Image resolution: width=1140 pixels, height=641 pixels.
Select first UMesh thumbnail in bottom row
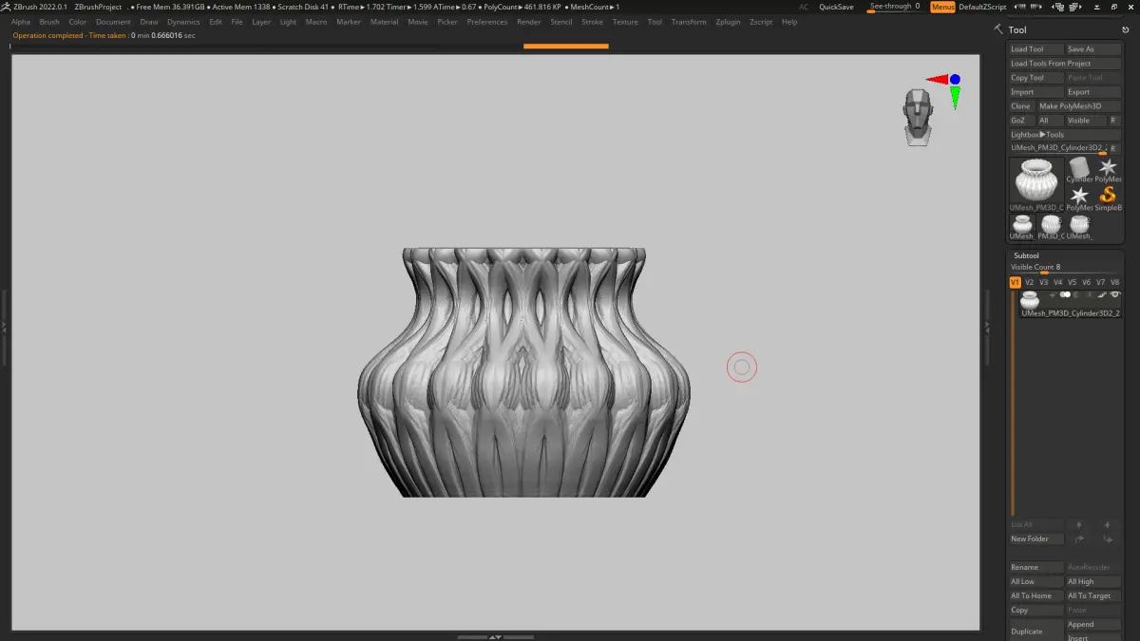1021,226
